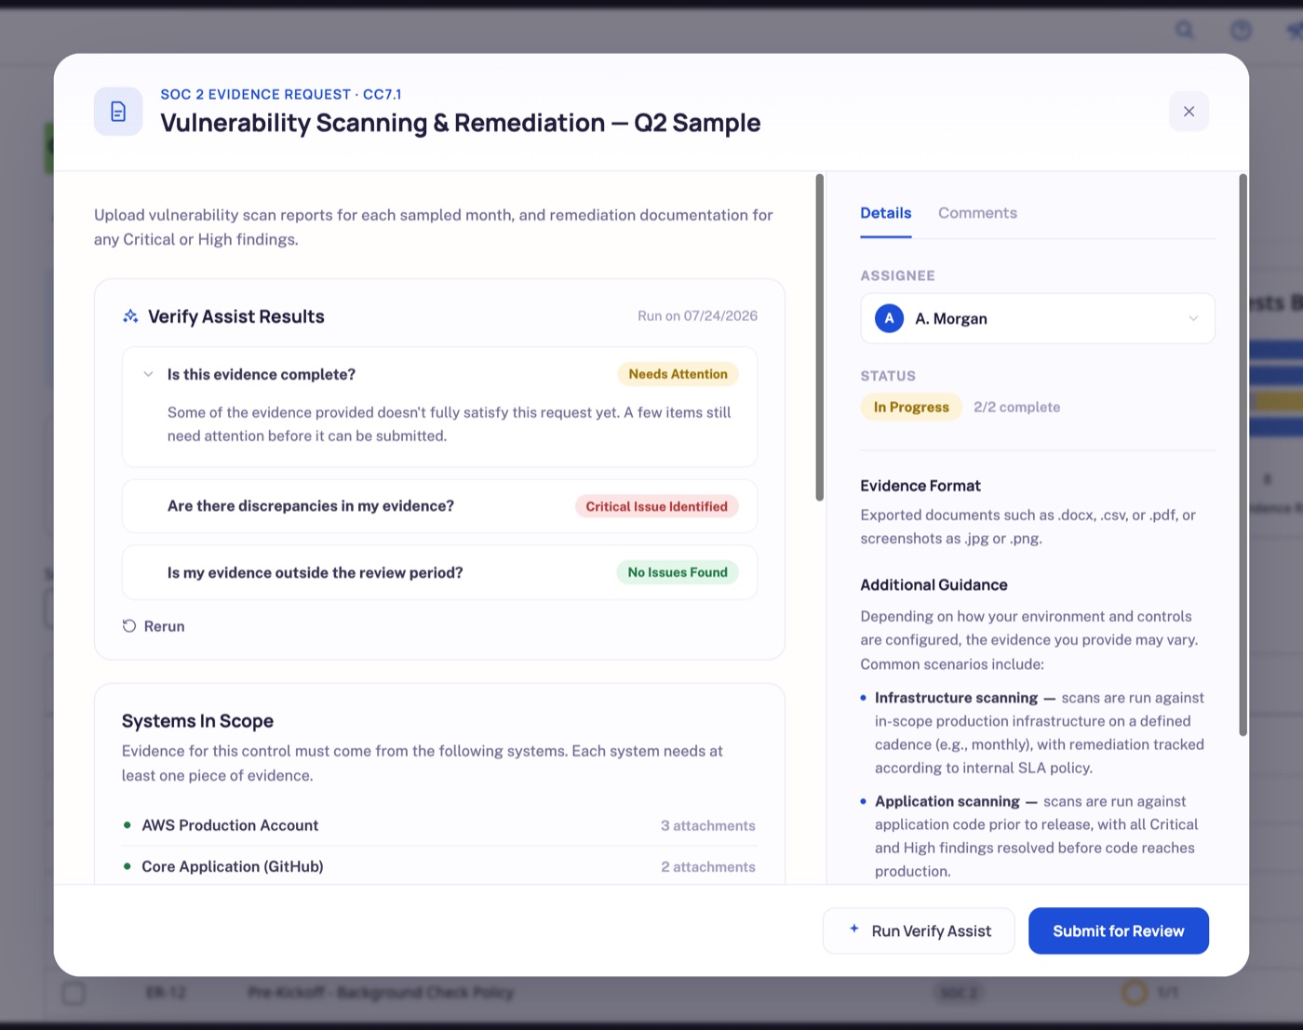Click the document icon beside the title
The width and height of the screenshot is (1303, 1030).
click(x=118, y=112)
